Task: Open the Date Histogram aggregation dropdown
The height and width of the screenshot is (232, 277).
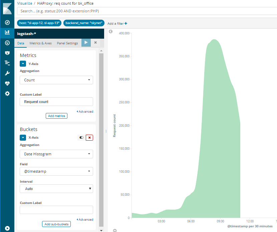Action: [x=56, y=154]
